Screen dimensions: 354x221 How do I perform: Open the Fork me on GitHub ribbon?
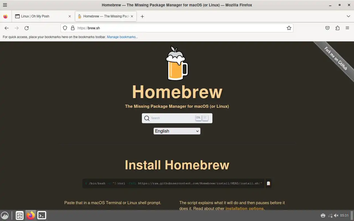[x=336, y=59]
